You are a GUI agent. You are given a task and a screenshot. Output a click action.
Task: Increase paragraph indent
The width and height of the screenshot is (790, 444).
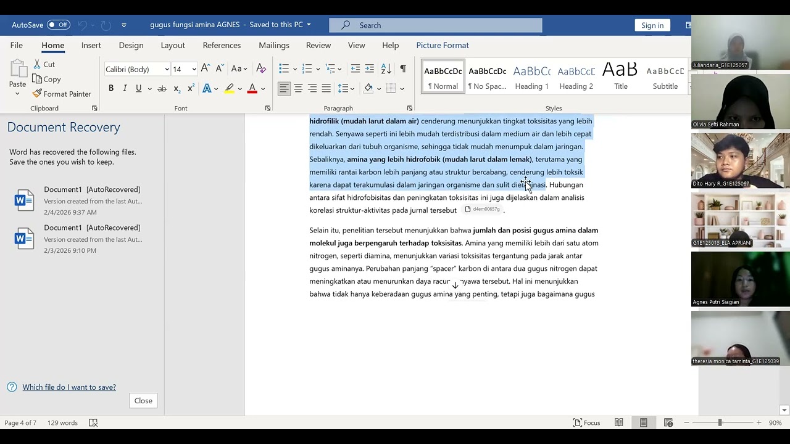click(x=370, y=68)
